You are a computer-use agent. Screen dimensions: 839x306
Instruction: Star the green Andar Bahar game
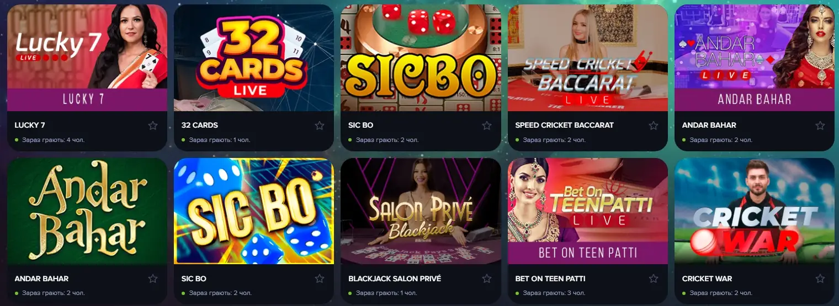[153, 279]
